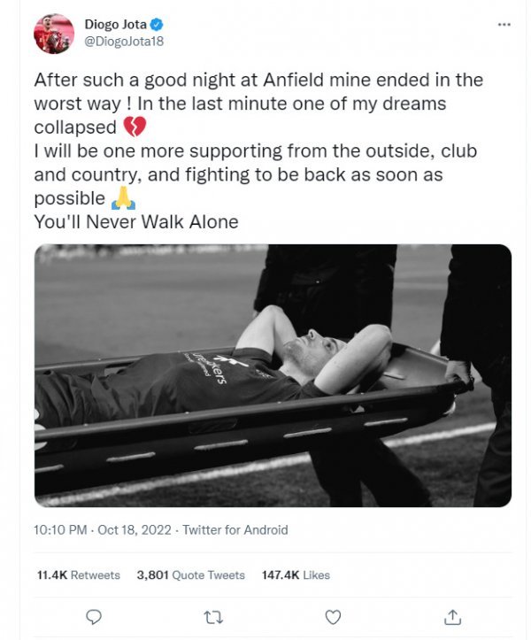
Task: Open Diogo Jota's profile avatar
Action: pyautogui.click(x=55, y=34)
